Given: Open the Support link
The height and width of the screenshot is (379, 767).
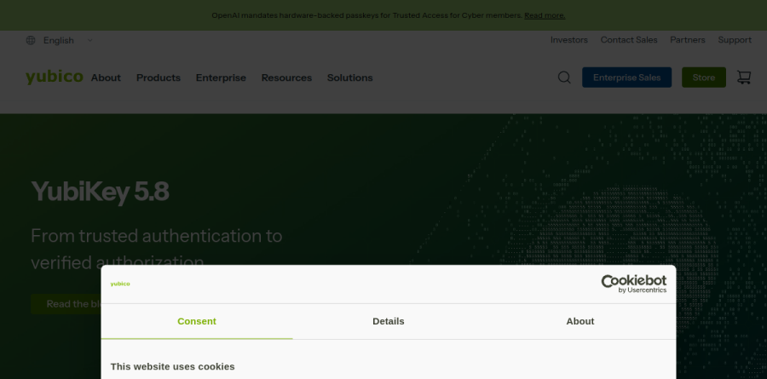Looking at the screenshot, I should point(735,40).
